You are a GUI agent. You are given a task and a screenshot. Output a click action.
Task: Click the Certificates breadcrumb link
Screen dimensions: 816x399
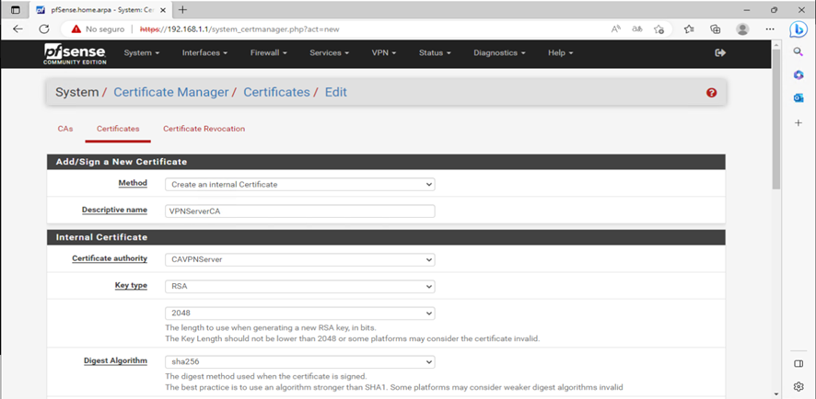[x=276, y=93]
